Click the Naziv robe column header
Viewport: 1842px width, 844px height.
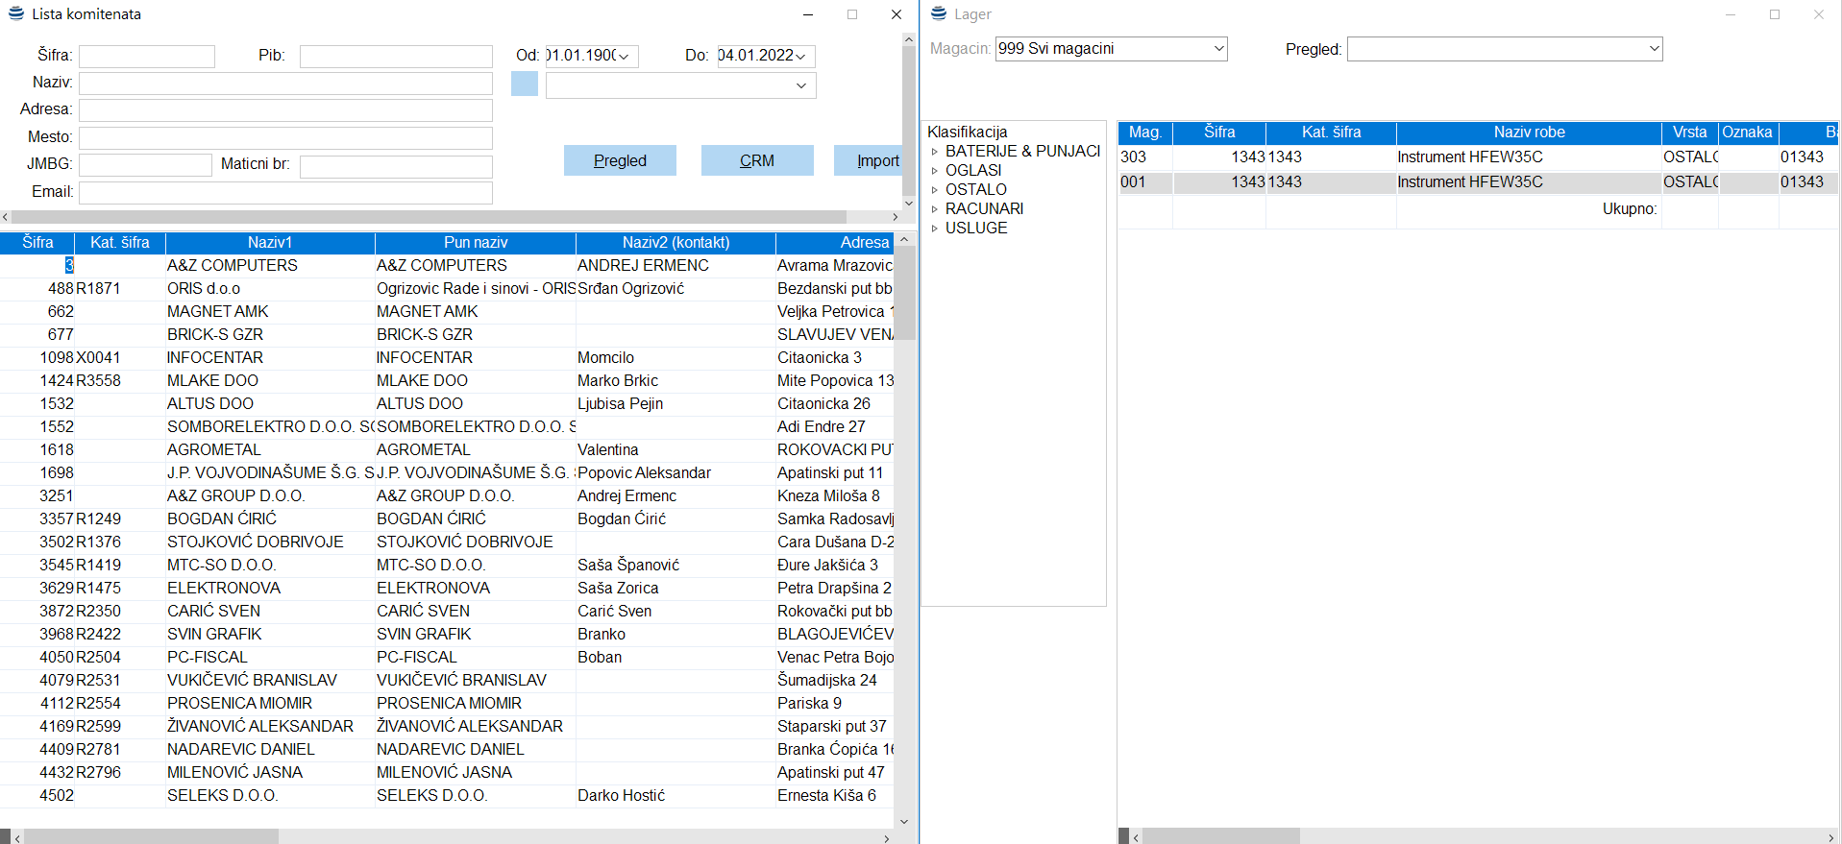(x=1528, y=133)
